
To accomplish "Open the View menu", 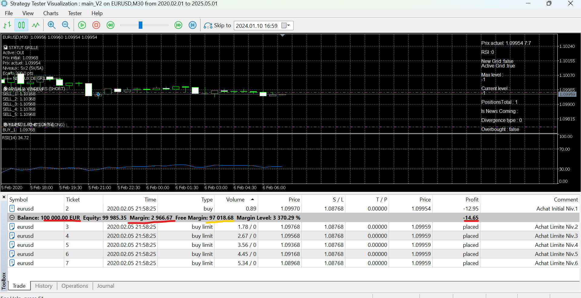I will point(28,13).
